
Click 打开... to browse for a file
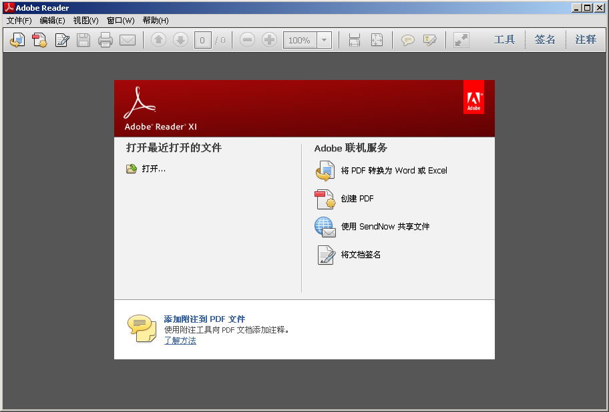(153, 169)
